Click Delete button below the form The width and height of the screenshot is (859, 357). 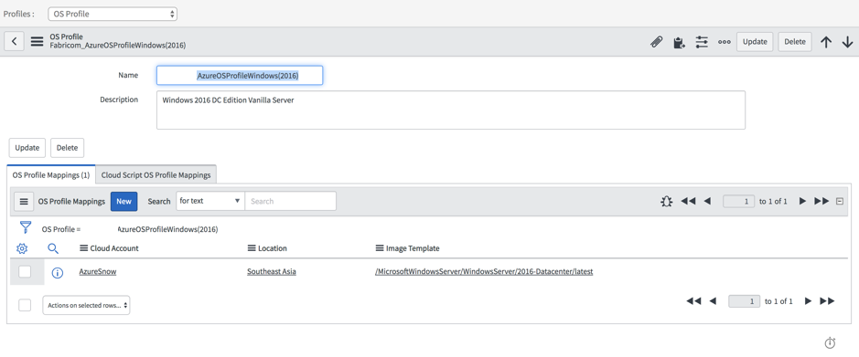[68, 148]
